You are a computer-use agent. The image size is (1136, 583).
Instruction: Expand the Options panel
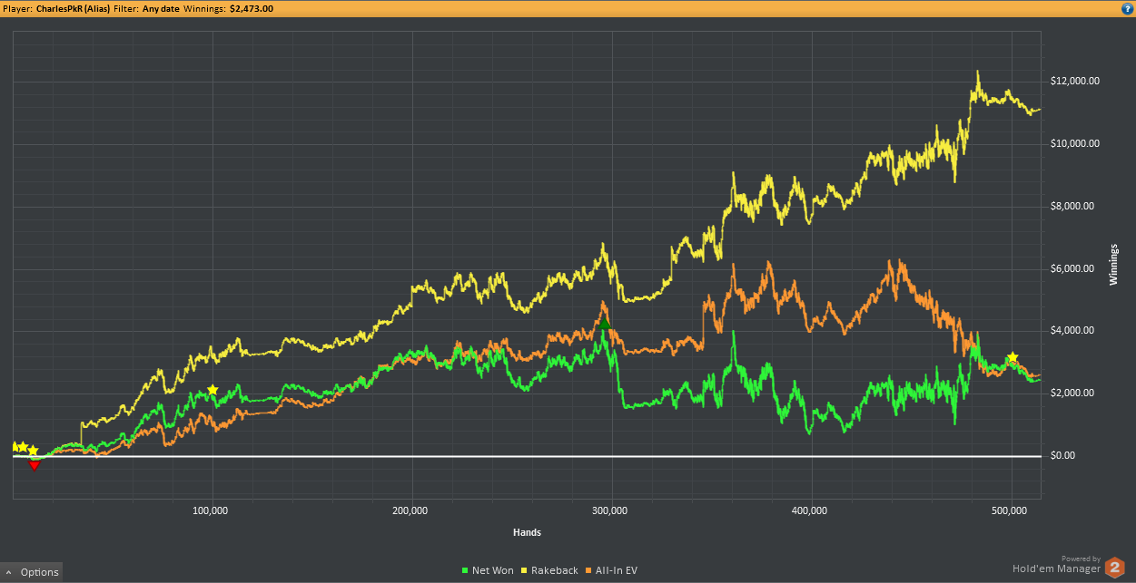pyautogui.click(x=32, y=572)
